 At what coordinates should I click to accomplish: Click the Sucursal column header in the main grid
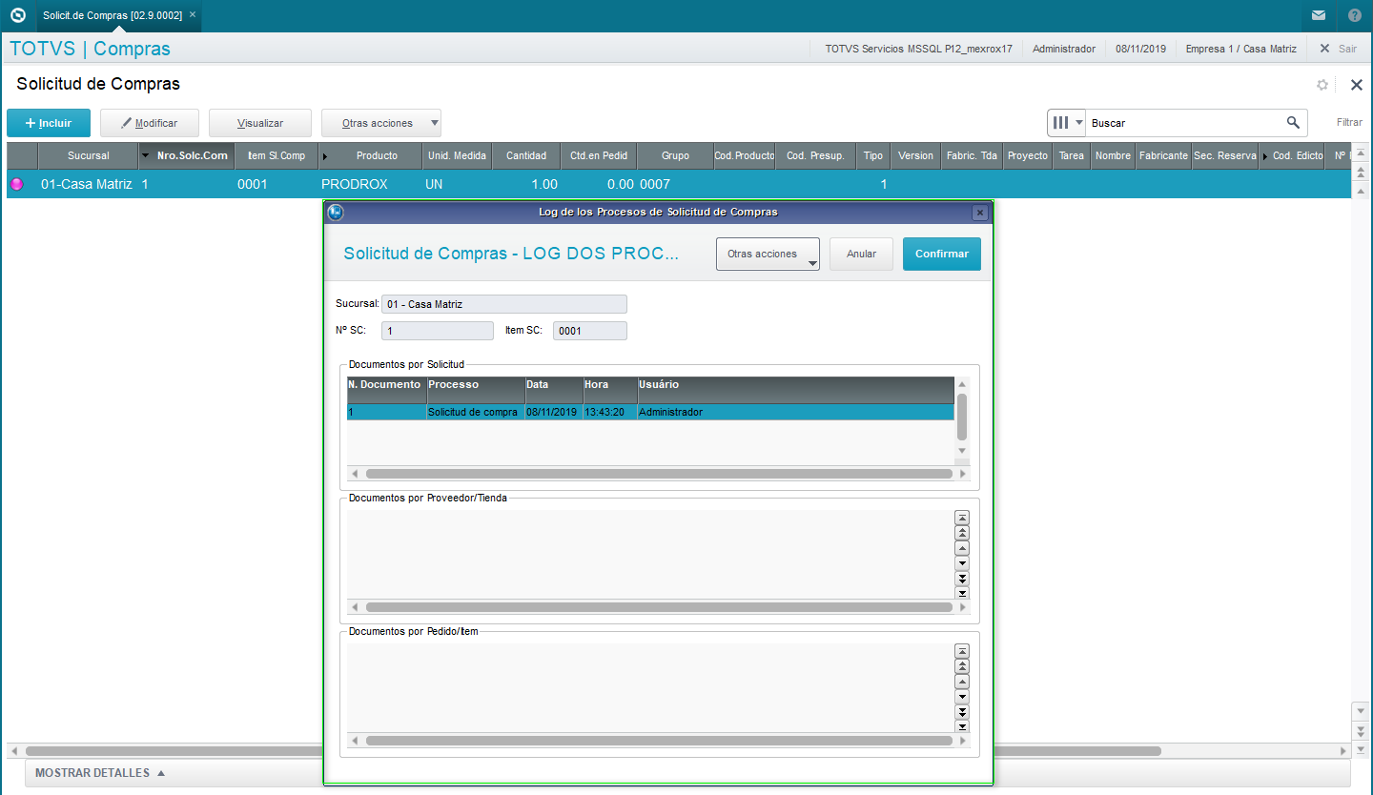click(88, 155)
